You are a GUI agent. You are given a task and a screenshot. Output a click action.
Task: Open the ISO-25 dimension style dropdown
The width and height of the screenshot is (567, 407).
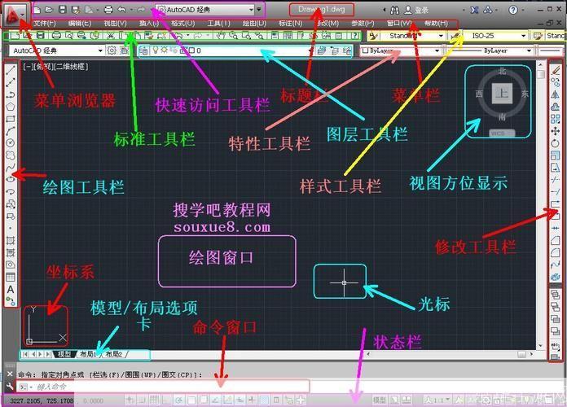(x=495, y=36)
